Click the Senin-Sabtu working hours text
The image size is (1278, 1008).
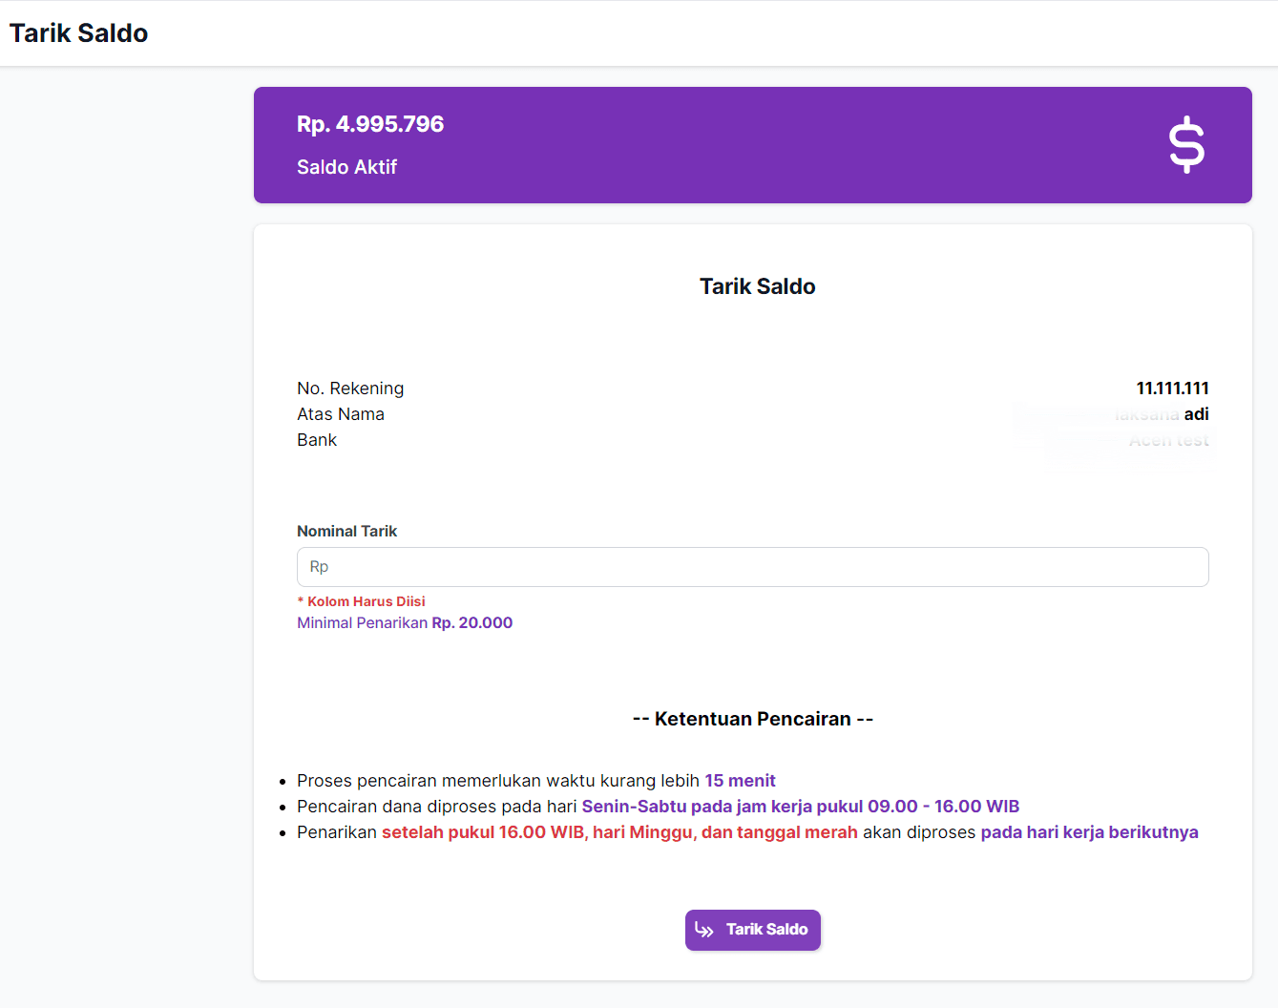click(x=800, y=807)
